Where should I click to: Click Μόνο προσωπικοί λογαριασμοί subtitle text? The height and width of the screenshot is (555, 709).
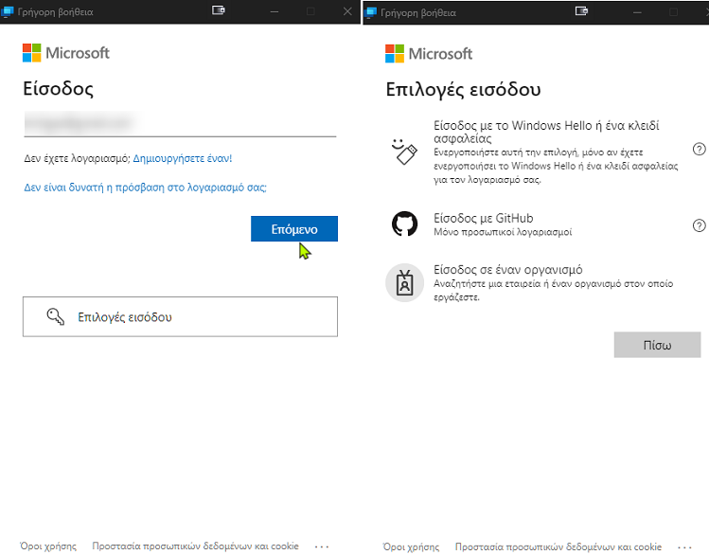click(503, 232)
